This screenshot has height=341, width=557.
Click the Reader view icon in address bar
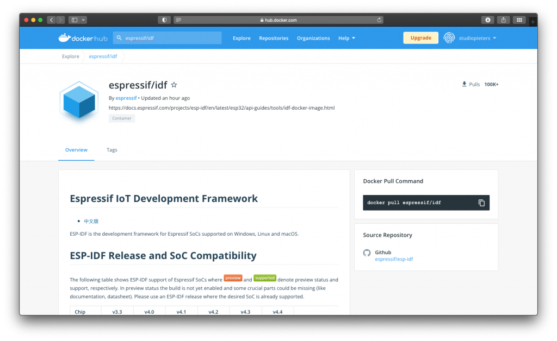pyautogui.click(x=178, y=20)
